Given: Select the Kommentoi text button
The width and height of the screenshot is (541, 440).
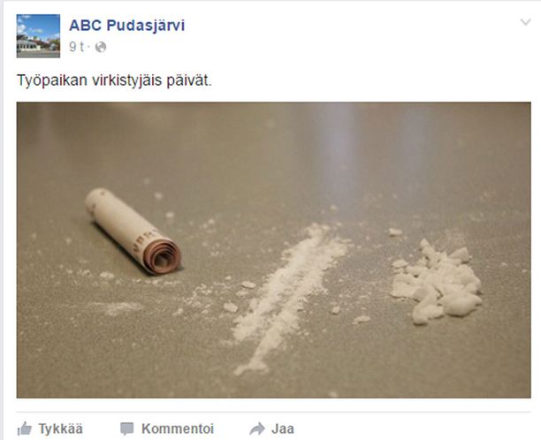Looking at the screenshot, I should pyautogui.click(x=178, y=429).
